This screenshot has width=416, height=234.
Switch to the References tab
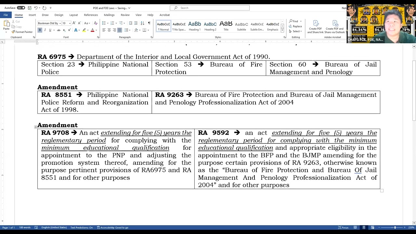click(x=91, y=15)
